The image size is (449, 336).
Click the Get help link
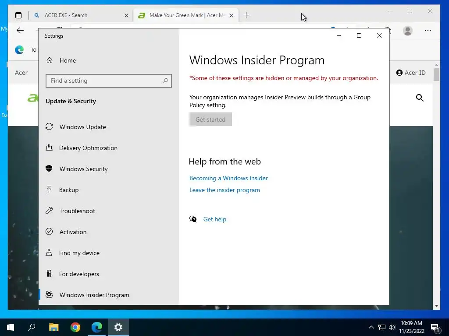215,219
